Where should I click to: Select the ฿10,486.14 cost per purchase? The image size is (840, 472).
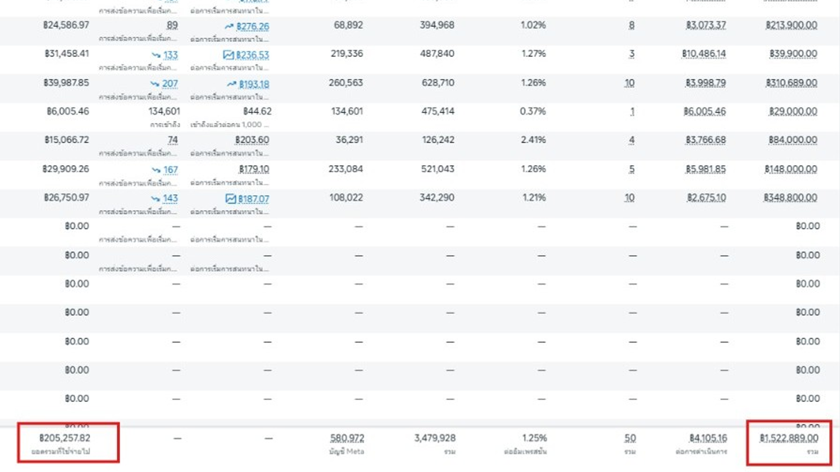[x=704, y=54]
